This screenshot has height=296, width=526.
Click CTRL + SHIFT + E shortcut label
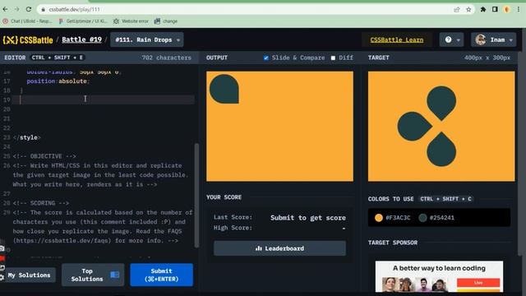[57, 58]
